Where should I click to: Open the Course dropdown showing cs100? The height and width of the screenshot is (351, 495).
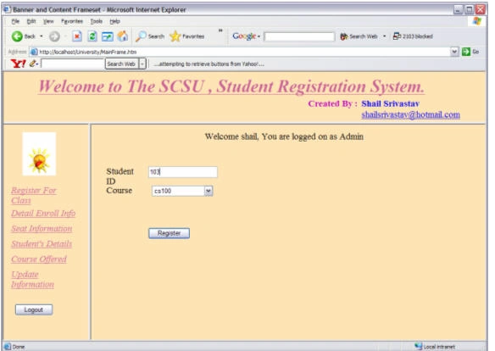(x=182, y=191)
